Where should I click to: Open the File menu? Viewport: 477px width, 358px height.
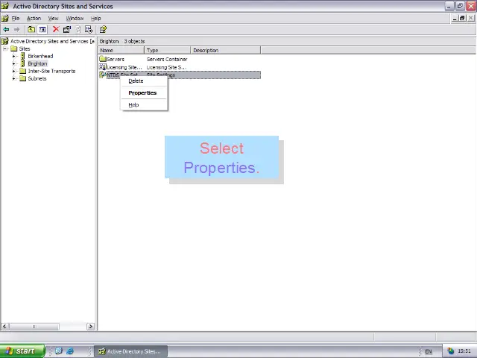tap(16, 18)
